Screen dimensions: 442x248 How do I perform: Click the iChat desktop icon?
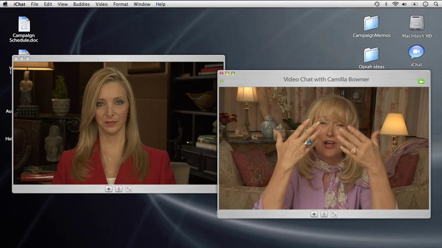coord(416,52)
